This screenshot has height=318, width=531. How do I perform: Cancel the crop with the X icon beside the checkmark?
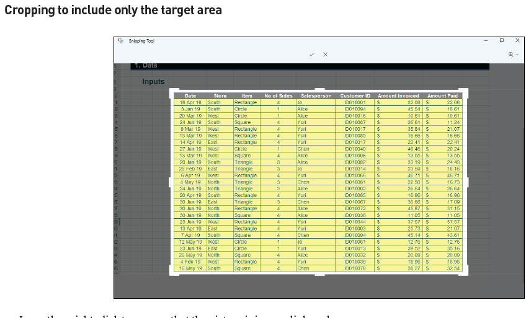[x=325, y=55]
